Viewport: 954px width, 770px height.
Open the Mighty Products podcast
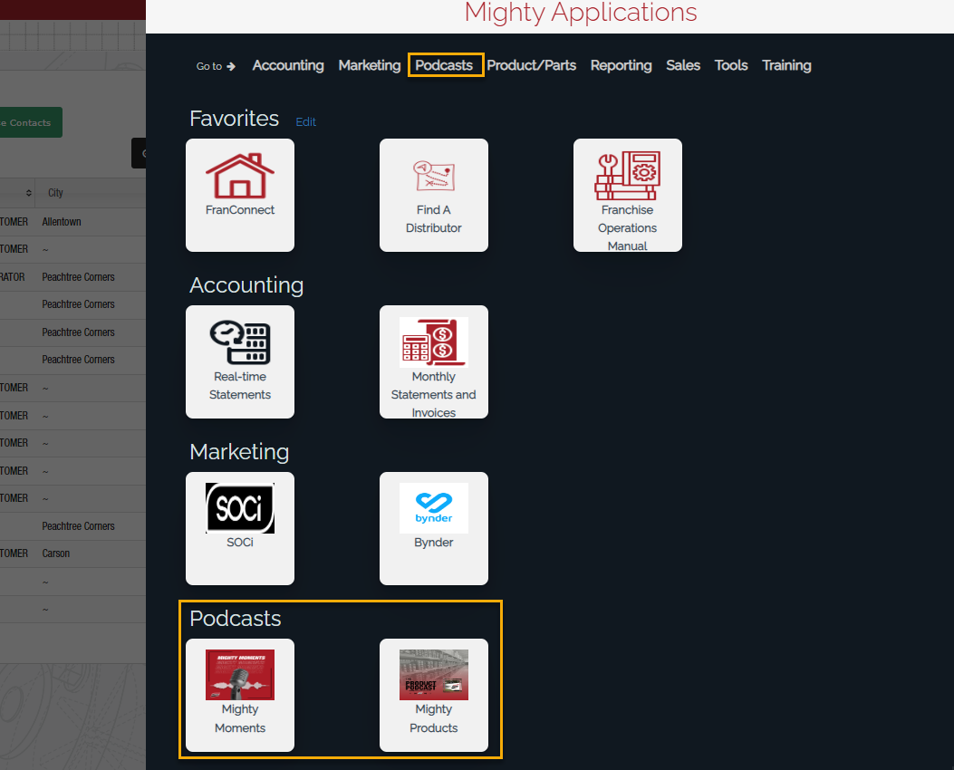[433, 694]
